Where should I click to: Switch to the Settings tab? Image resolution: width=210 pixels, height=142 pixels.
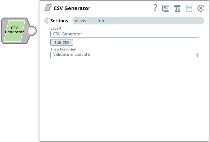click(x=59, y=21)
